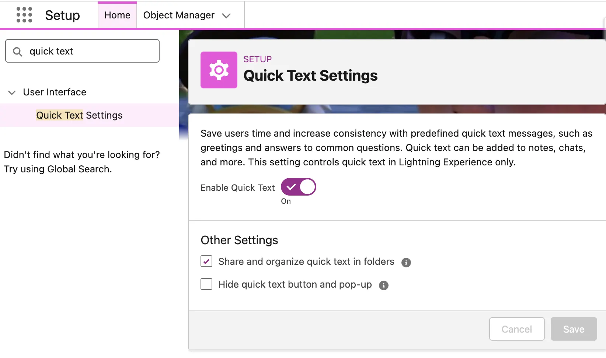Uncheck Share and organize quick text in folders

[x=206, y=262]
